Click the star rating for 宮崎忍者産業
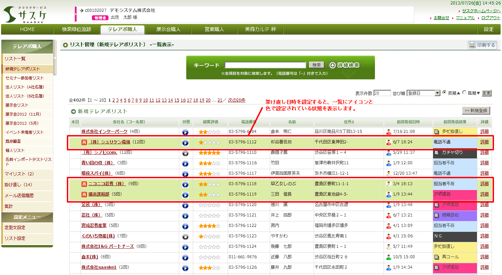The height and width of the screenshot is (275, 502). click(209, 226)
